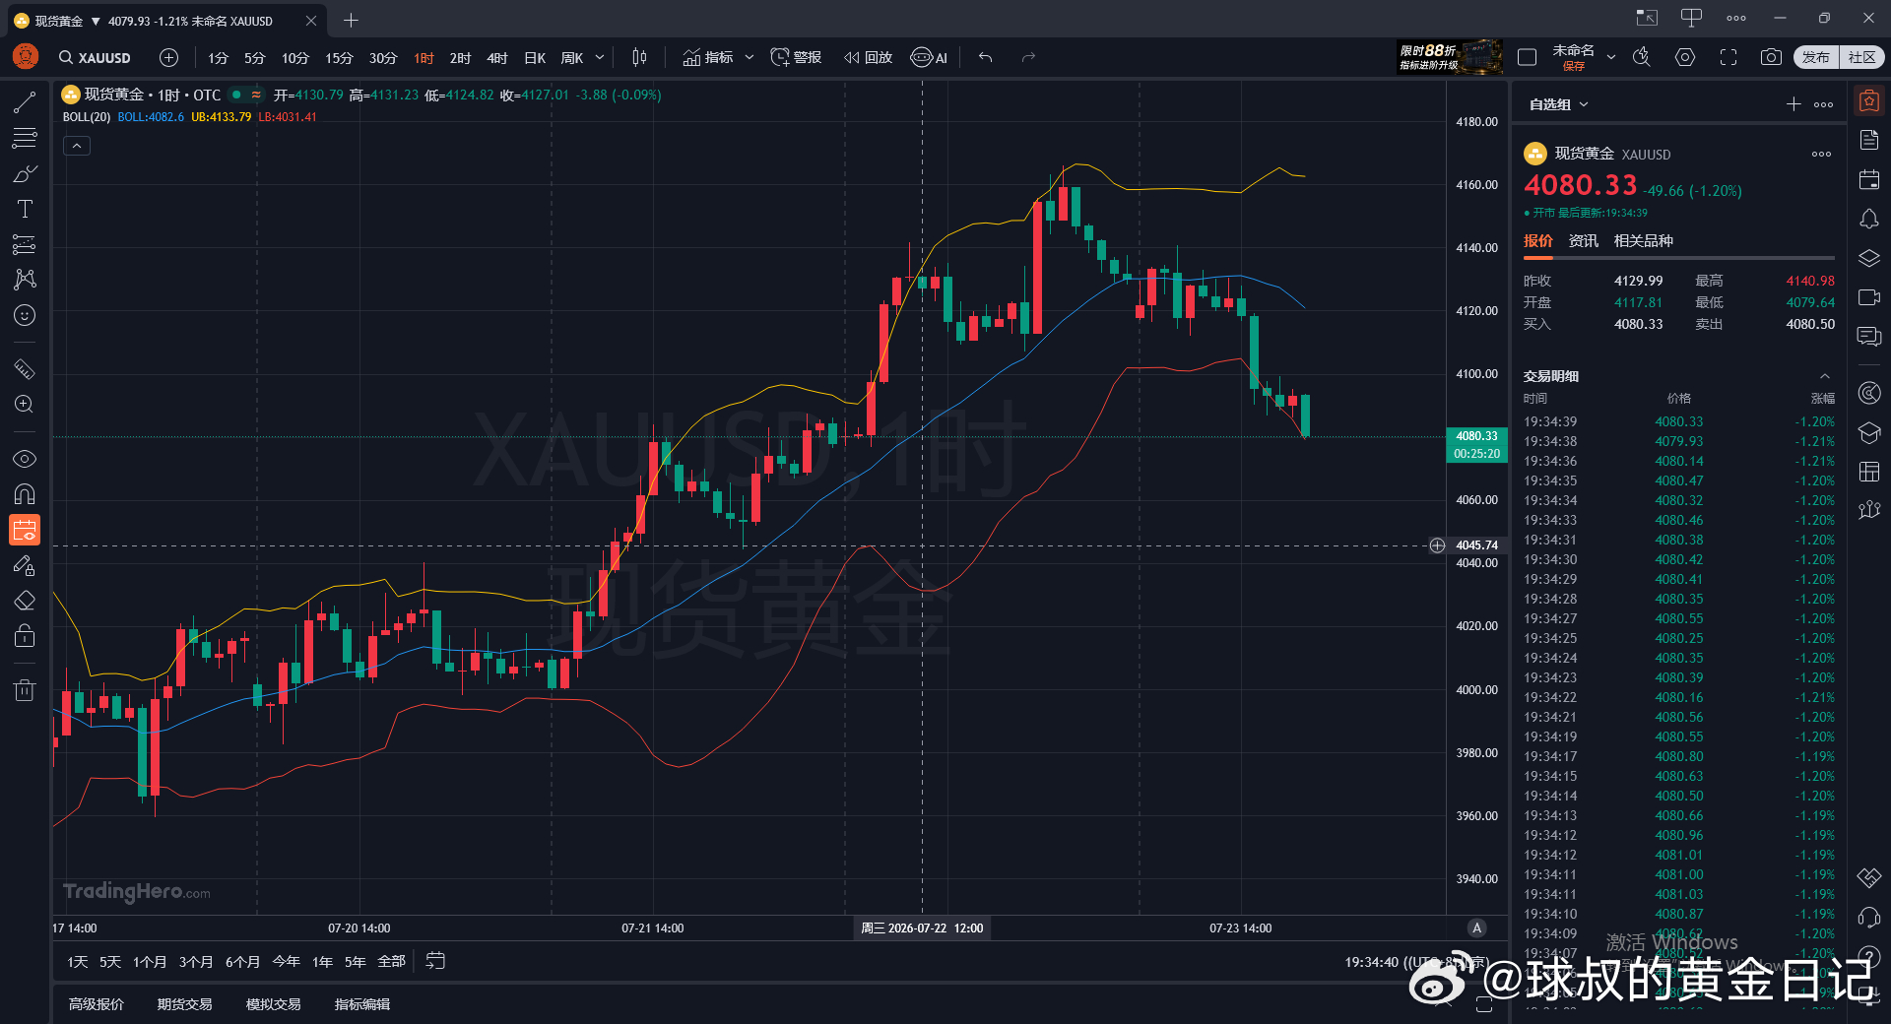The width and height of the screenshot is (1891, 1024).
Task: Switch to the 相关品种 tab
Action: (x=1644, y=241)
